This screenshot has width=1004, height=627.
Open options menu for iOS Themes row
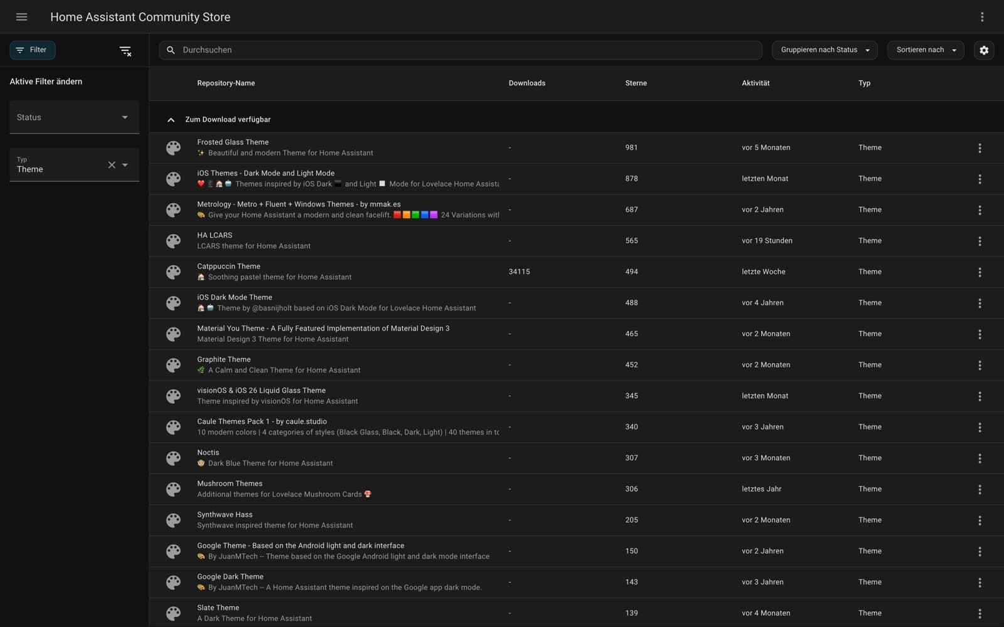(980, 179)
